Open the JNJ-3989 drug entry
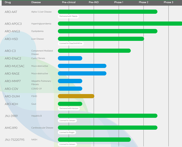The height and width of the screenshot is (147, 182). [11, 116]
